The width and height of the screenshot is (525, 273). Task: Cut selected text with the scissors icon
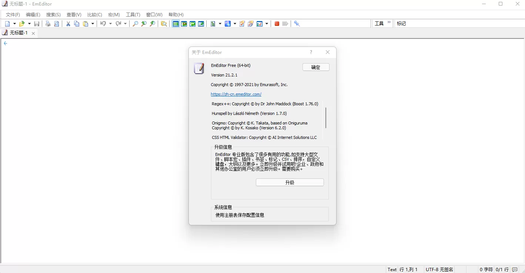pos(68,23)
